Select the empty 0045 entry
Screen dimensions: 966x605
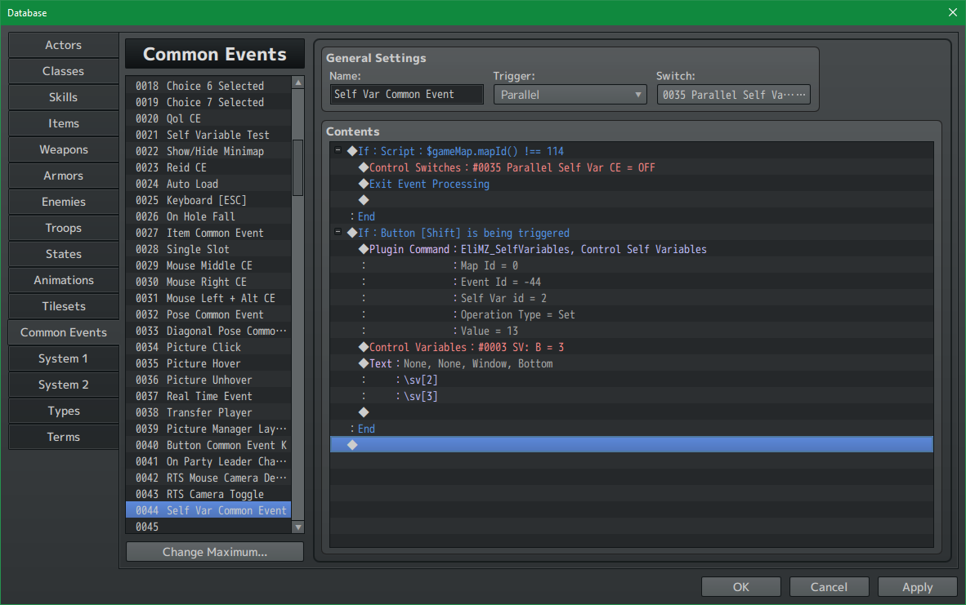click(208, 527)
